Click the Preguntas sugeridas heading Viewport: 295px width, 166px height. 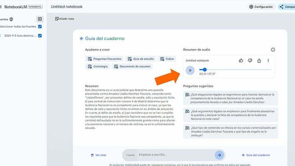coord(198,86)
